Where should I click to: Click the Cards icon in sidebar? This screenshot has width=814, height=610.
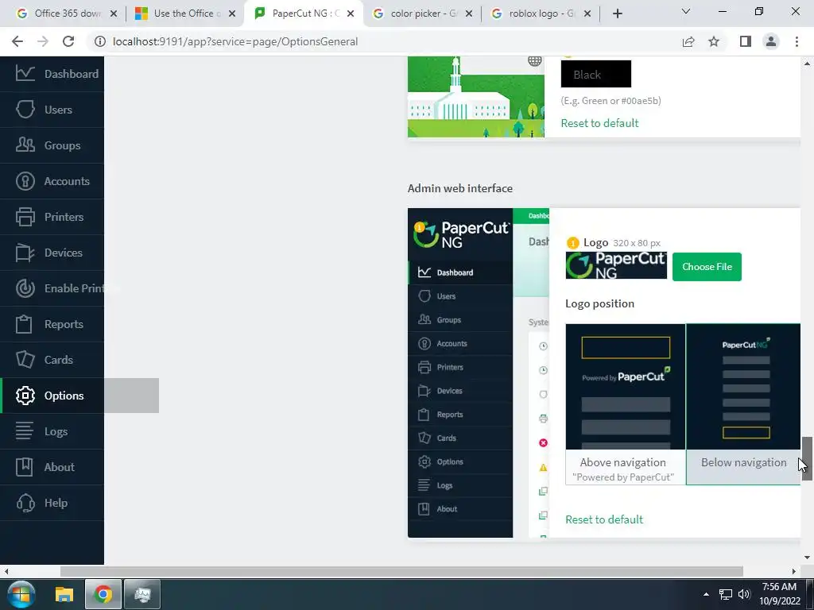point(25,360)
